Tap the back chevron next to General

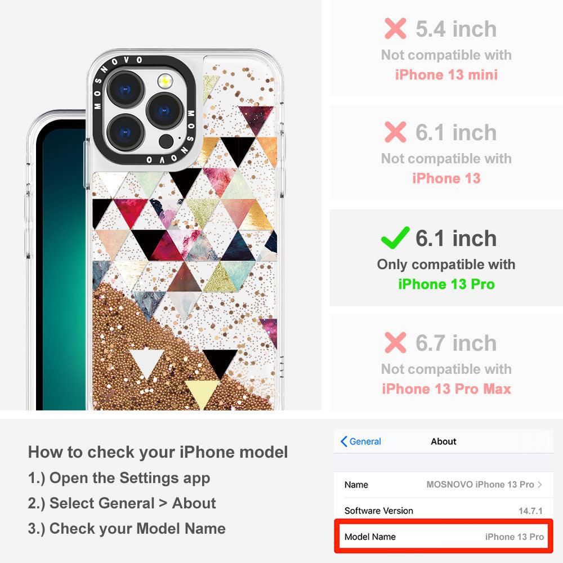point(343,441)
